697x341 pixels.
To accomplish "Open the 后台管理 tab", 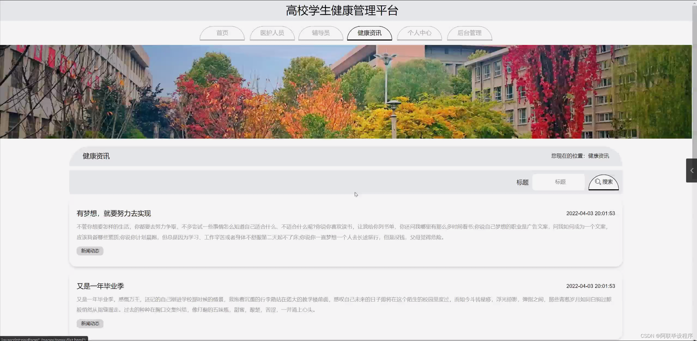I will pos(469,33).
